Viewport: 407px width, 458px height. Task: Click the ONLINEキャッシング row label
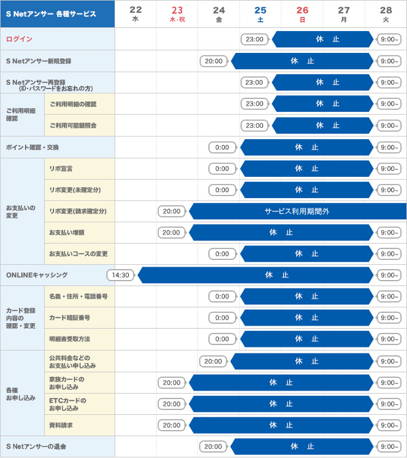coord(36,275)
